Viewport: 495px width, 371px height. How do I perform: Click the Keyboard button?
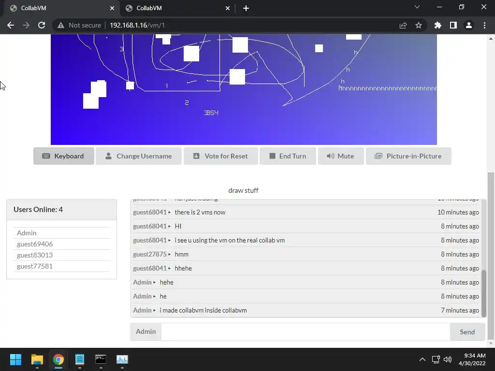(x=64, y=156)
